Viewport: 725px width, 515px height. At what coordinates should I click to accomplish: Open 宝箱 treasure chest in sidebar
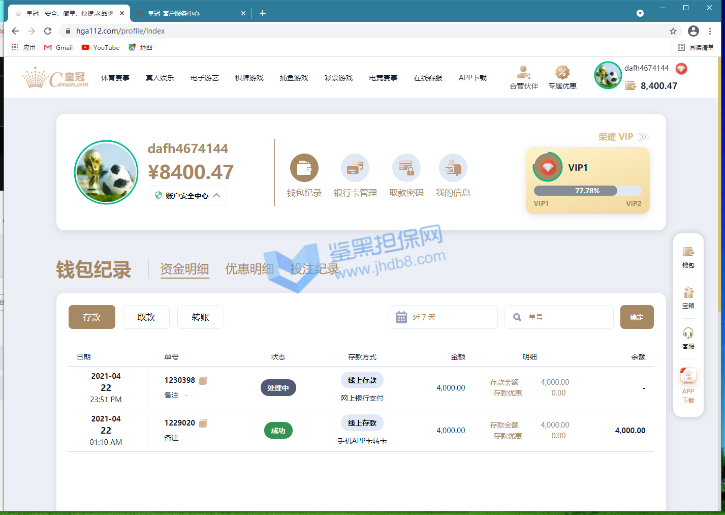tap(688, 297)
